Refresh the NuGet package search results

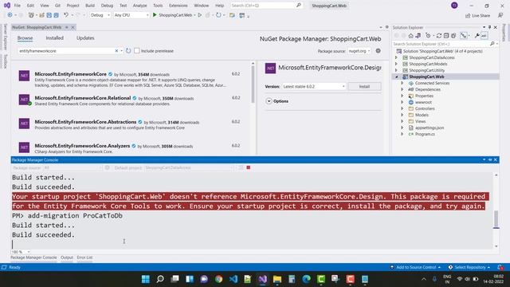point(128,51)
